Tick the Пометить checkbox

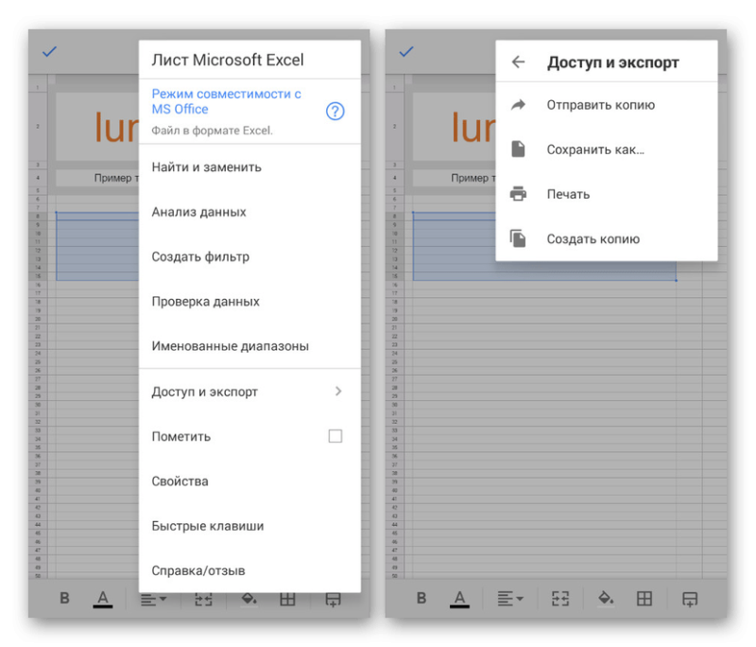(335, 436)
